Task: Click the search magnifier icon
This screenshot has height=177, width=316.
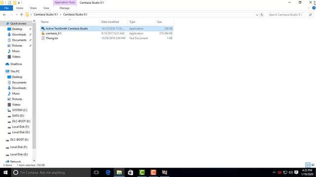Action: coord(311,15)
